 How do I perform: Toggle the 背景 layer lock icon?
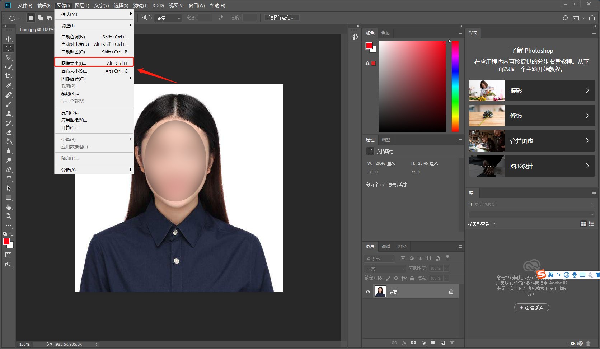451,292
